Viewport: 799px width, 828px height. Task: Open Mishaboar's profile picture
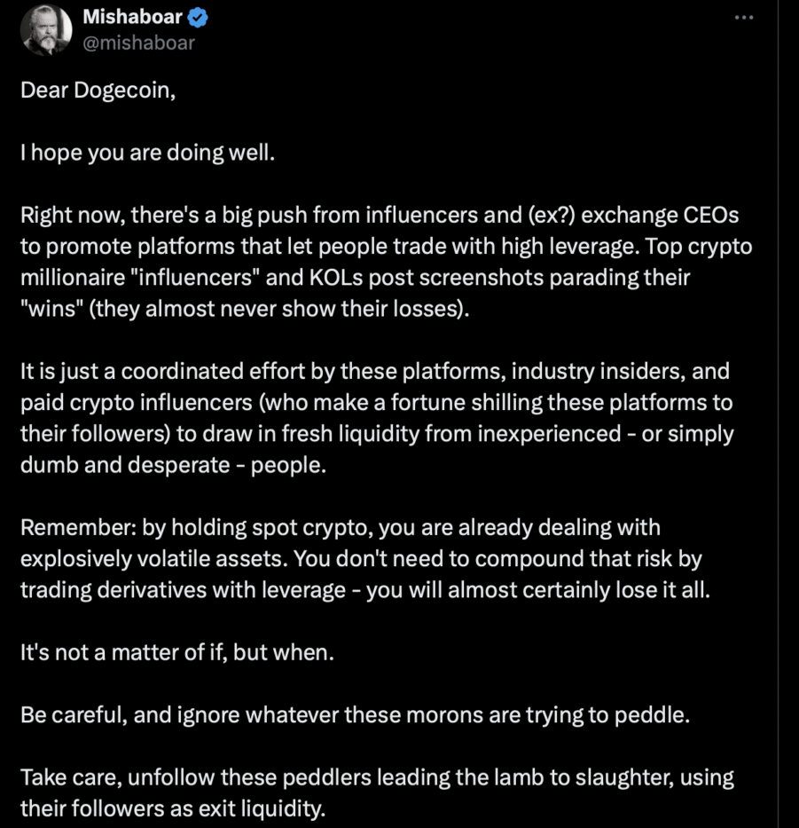pyautogui.click(x=45, y=29)
